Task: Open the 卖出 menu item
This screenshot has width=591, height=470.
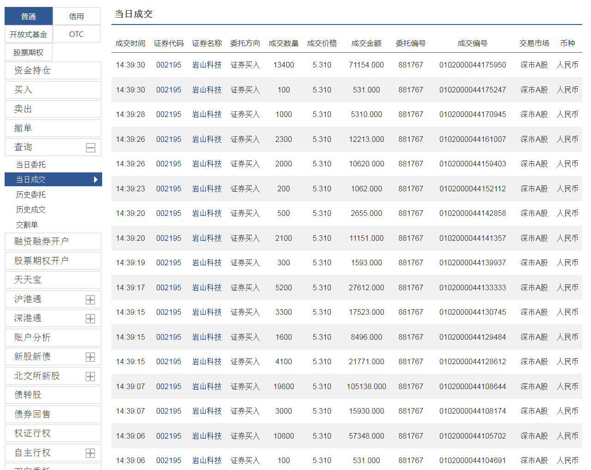Action: tap(53, 109)
